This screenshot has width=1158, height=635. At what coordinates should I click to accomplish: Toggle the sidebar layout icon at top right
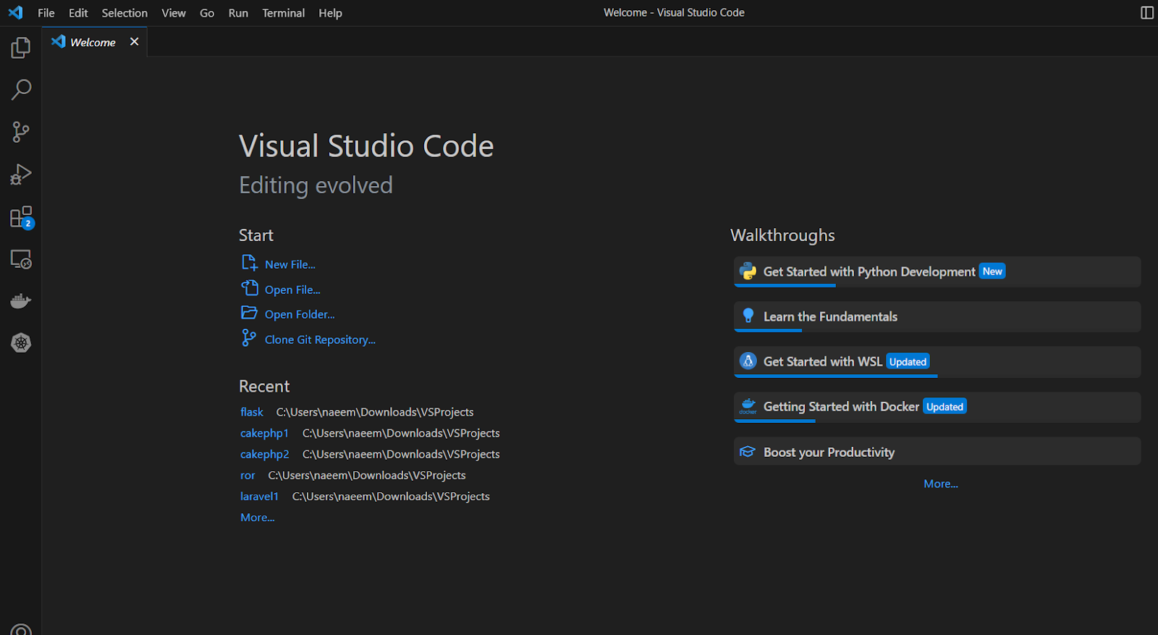tap(1146, 12)
